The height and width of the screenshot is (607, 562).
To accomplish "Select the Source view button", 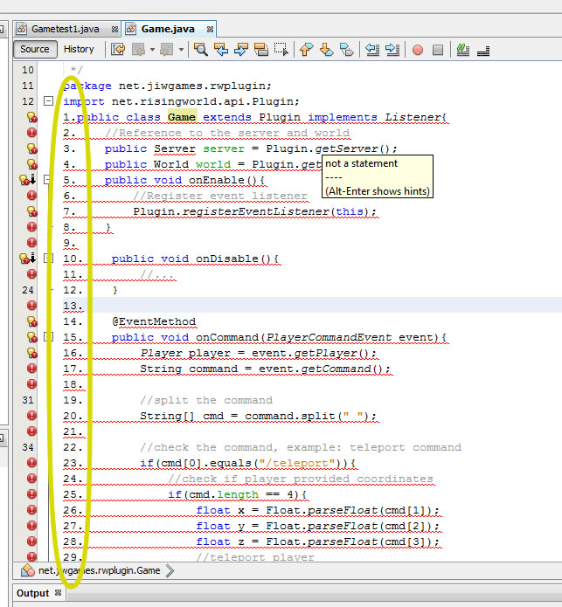I will [35, 50].
